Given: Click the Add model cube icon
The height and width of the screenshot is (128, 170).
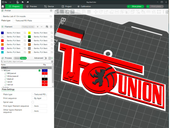Looking at the screenshot, I should [x=57, y=12].
